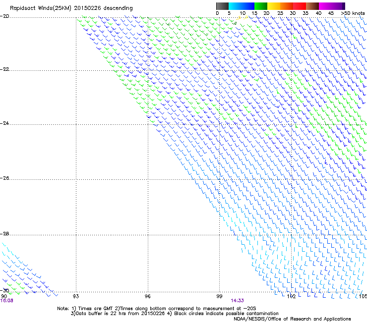The height and width of the screenshot is (322, 367).
Task: Click the yellow wind barbs near the top of the map
Action: point(242,18)
